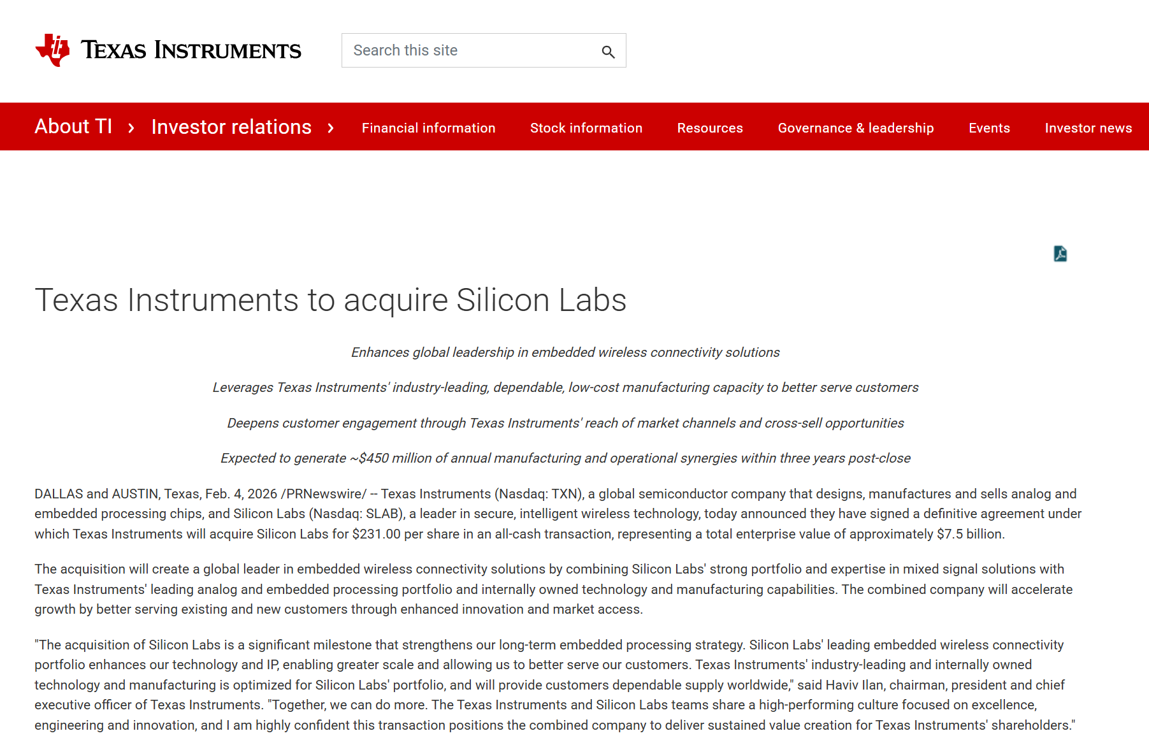This screenshot has width=1149, height=738.
Task: Click the chevron after About TI
Action: 131,128
